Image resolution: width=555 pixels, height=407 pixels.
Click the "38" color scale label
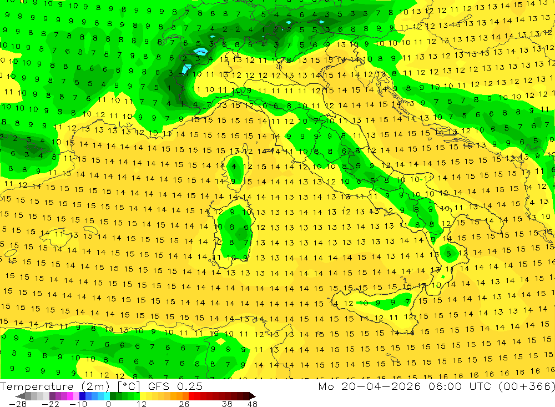(227, 404)
